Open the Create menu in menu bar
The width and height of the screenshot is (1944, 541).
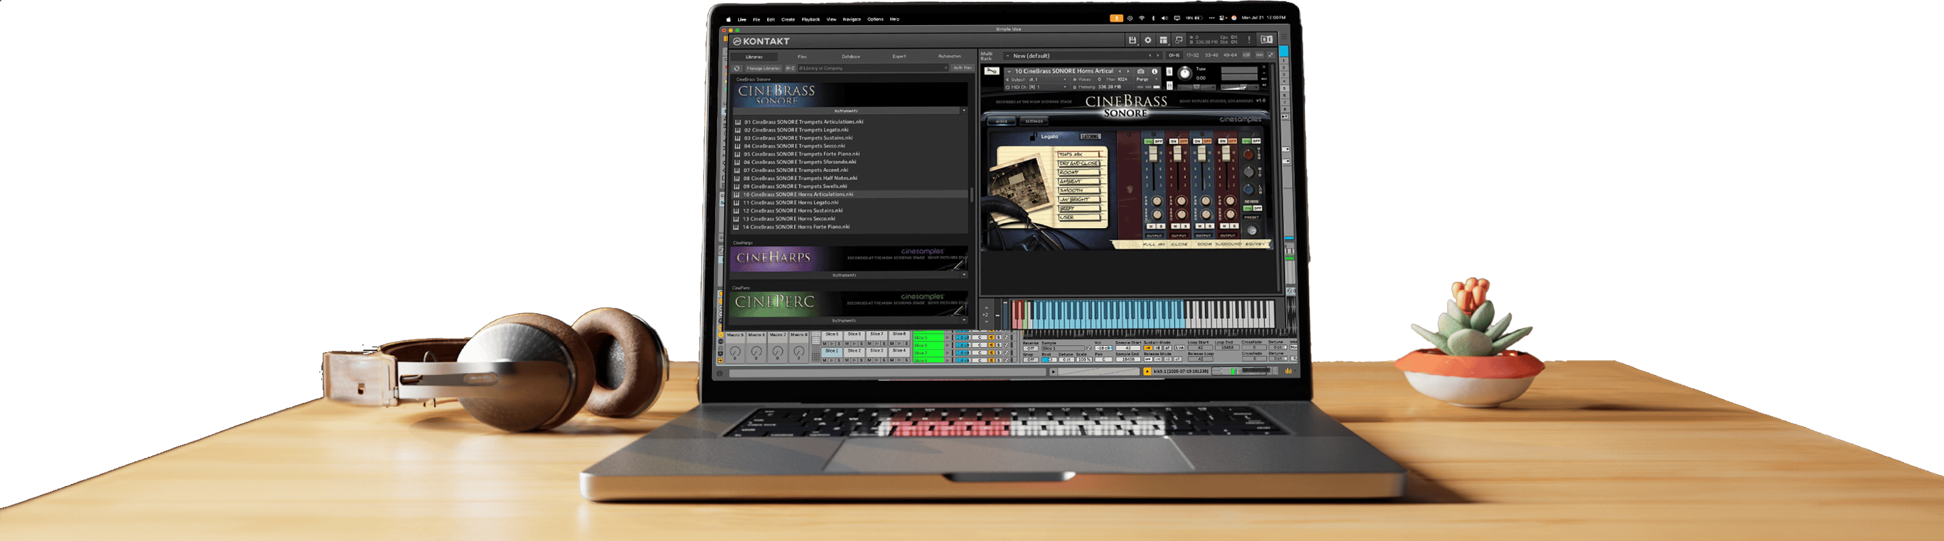[x=788, y=19]
